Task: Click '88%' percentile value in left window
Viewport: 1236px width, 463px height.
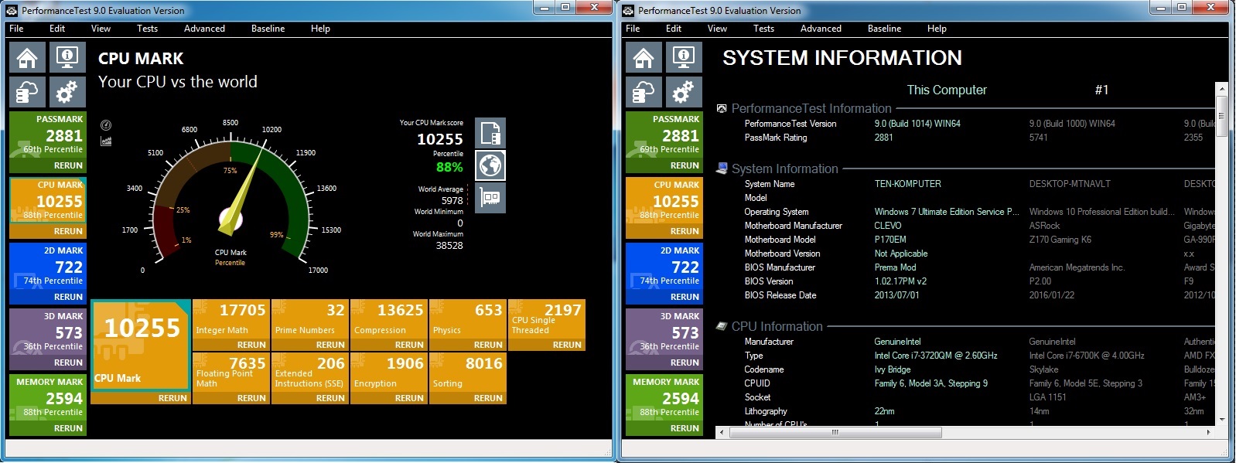Action: pyautogui.click(x=449, y=167)
